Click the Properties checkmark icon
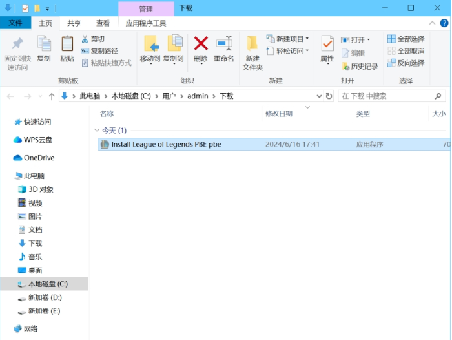Image resolution: width=452 pixels, height=340 pixels. (327, 44)
